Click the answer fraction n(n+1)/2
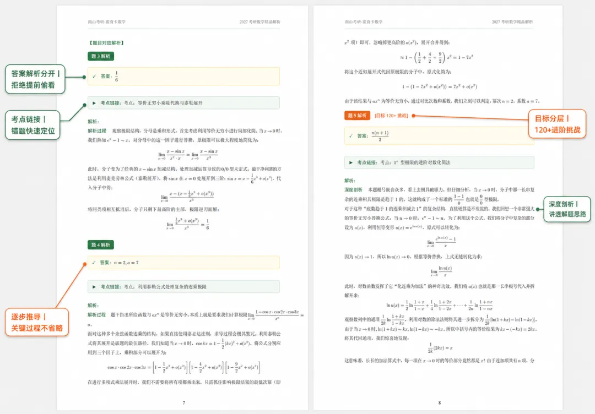This screenshot has height=414, width=595. coord(380,136)
